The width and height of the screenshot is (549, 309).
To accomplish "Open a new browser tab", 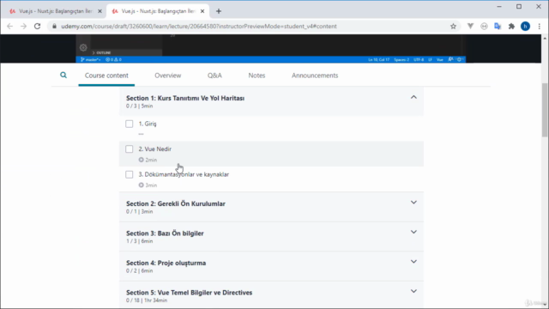I will (219, 11).
